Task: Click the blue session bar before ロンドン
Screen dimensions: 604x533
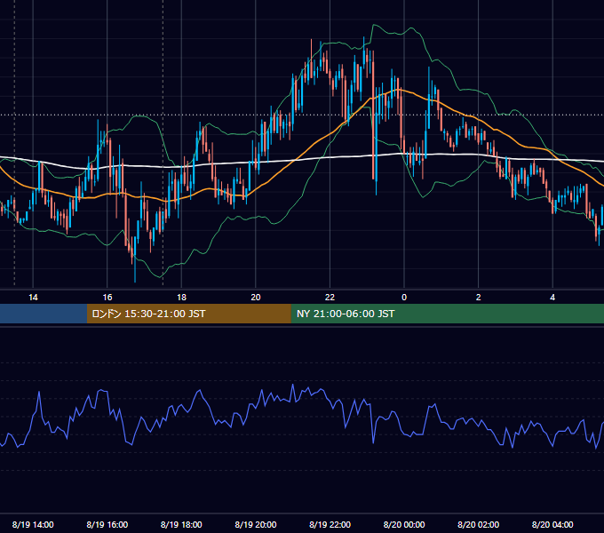Action: pyautogui.click(x=44, y=314)
